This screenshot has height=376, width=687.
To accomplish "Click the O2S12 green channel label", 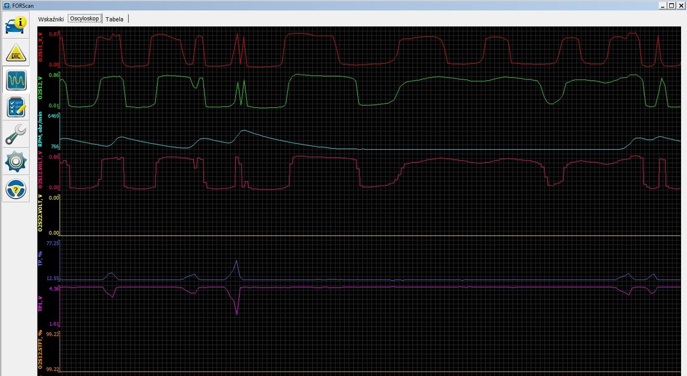I will 40,87.
